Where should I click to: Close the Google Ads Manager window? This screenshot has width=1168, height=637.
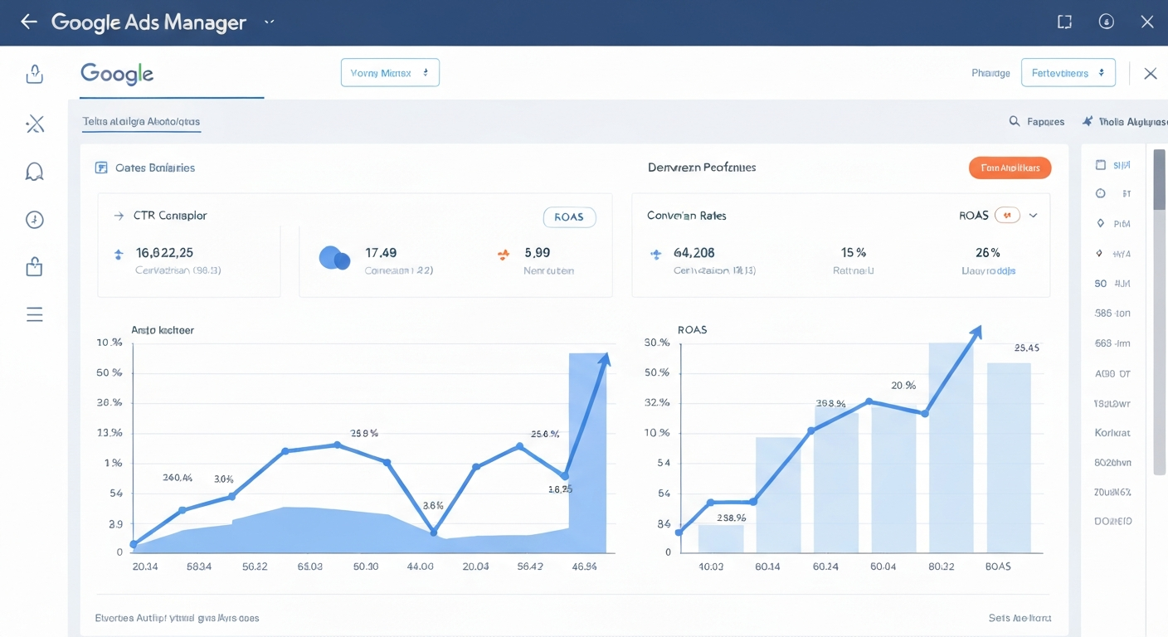pos(1147,22)
